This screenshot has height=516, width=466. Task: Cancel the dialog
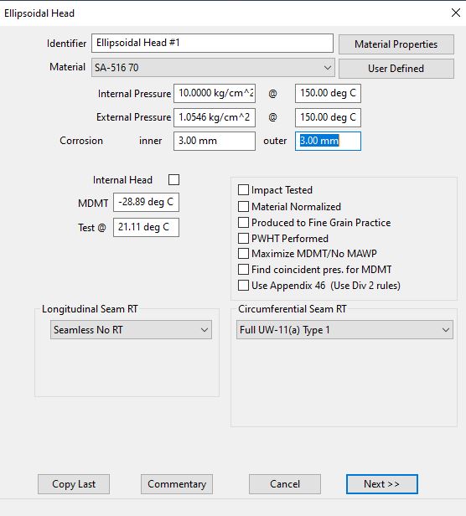[x=285, y=484]
